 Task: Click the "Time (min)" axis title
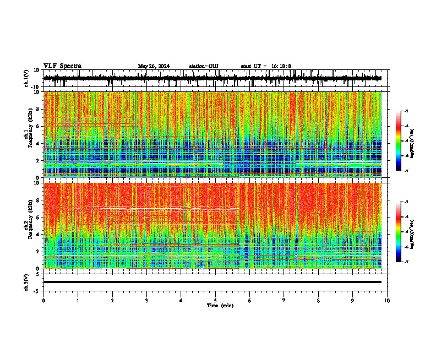pyautogui.click(x=220, y=306)
